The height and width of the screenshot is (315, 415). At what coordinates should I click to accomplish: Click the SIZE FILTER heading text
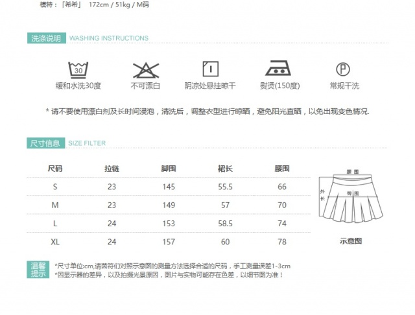point(86,143)
